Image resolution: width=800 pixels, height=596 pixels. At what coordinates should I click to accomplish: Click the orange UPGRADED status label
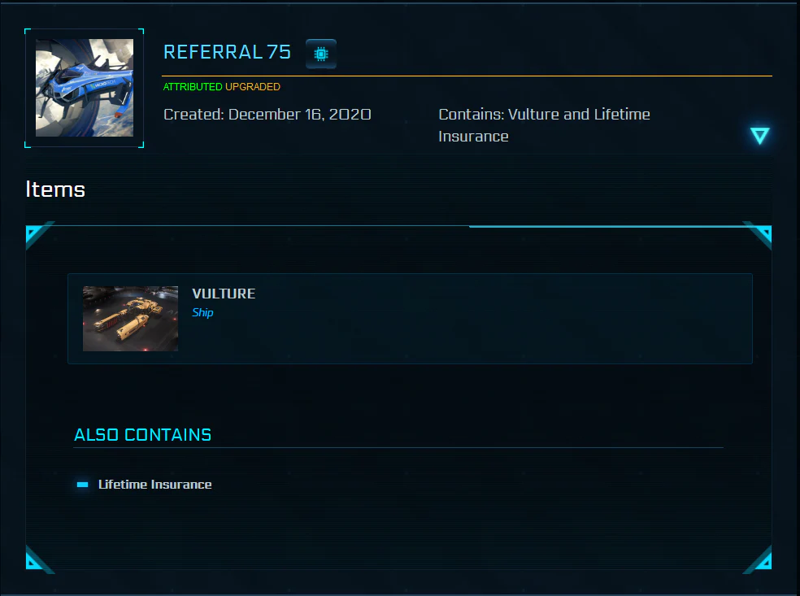(253, 87)
